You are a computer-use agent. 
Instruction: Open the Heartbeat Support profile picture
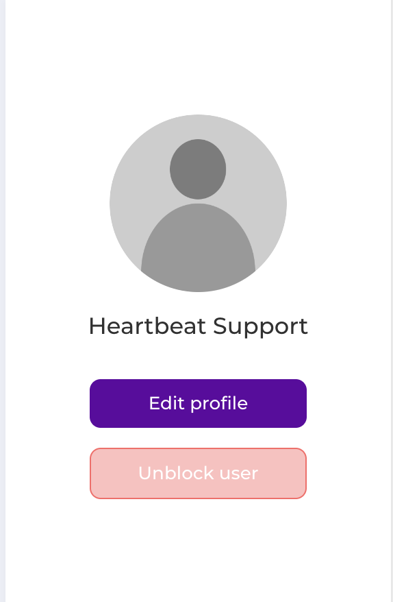pyautogui.click(x=198, y=203)
